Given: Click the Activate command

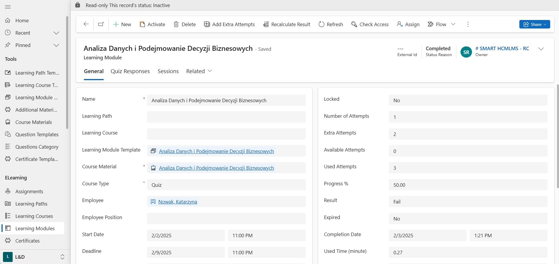Looking at the screenshot, I should 152,24.
